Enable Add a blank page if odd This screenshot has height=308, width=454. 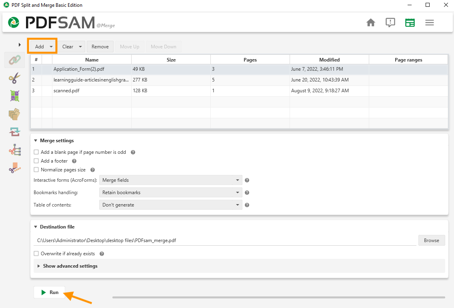(36, 152)
